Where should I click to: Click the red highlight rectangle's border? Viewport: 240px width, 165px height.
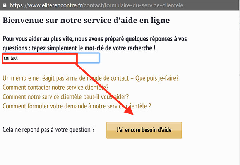(39, 53)
